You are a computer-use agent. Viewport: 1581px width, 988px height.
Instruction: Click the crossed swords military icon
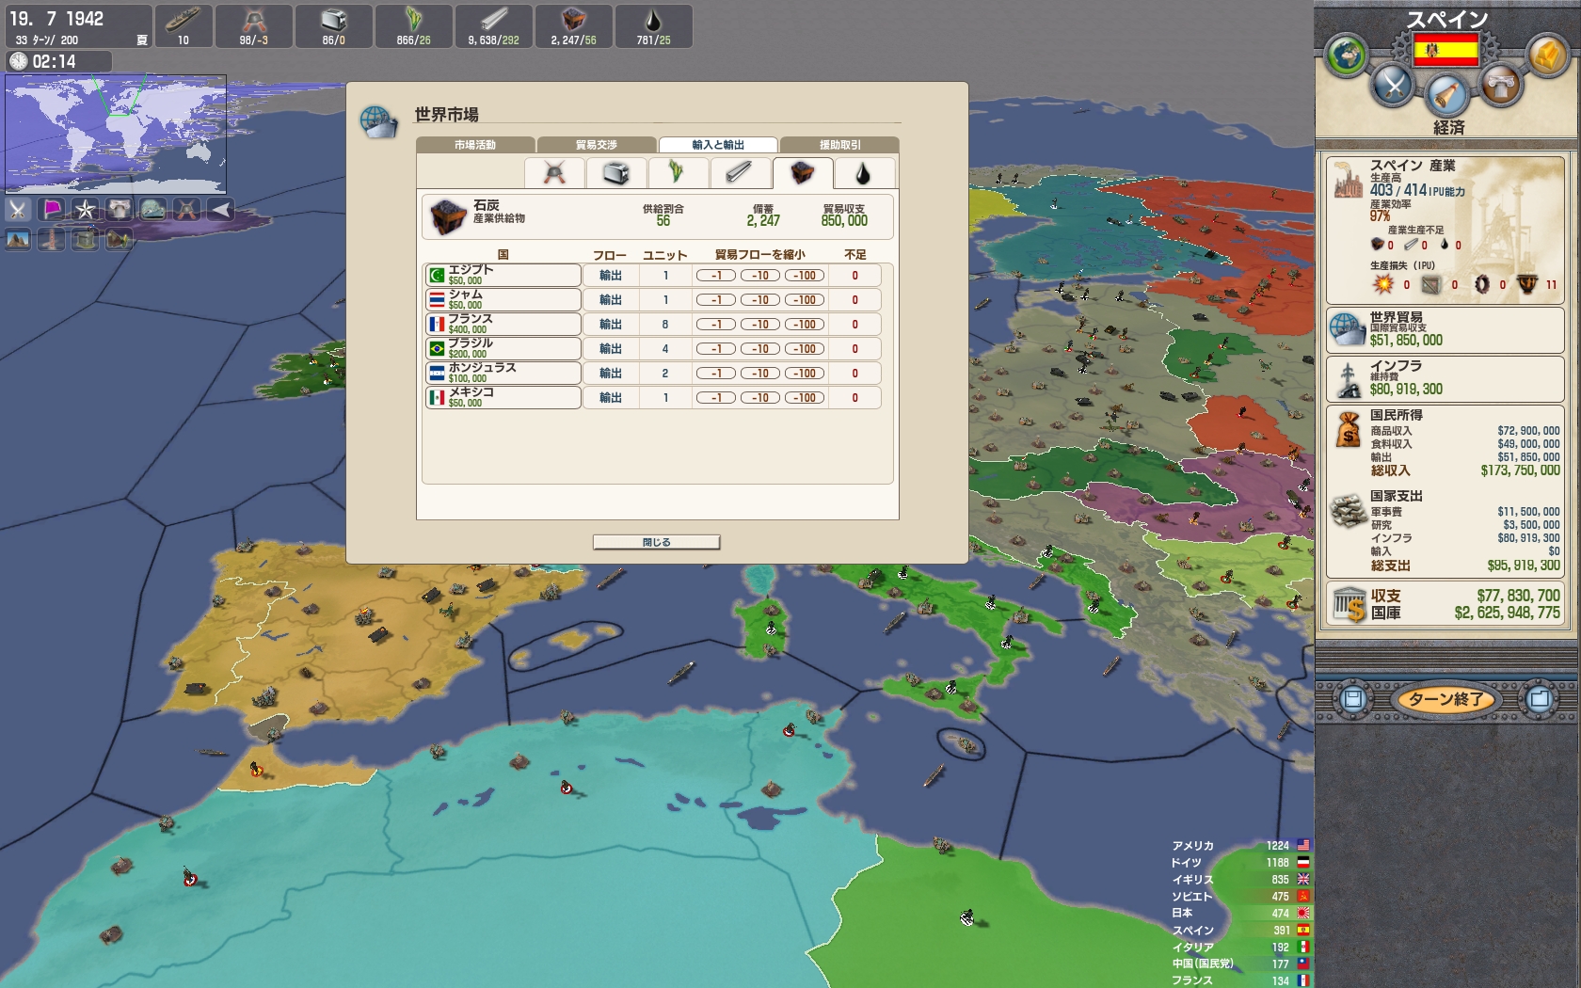(x=1393, y=87)
